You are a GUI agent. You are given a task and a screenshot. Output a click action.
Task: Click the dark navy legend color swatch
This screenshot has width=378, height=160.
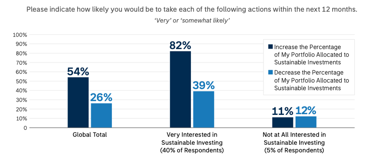pos(271,47)
